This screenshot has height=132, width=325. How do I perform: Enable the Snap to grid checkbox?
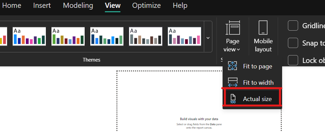point(293,43)
